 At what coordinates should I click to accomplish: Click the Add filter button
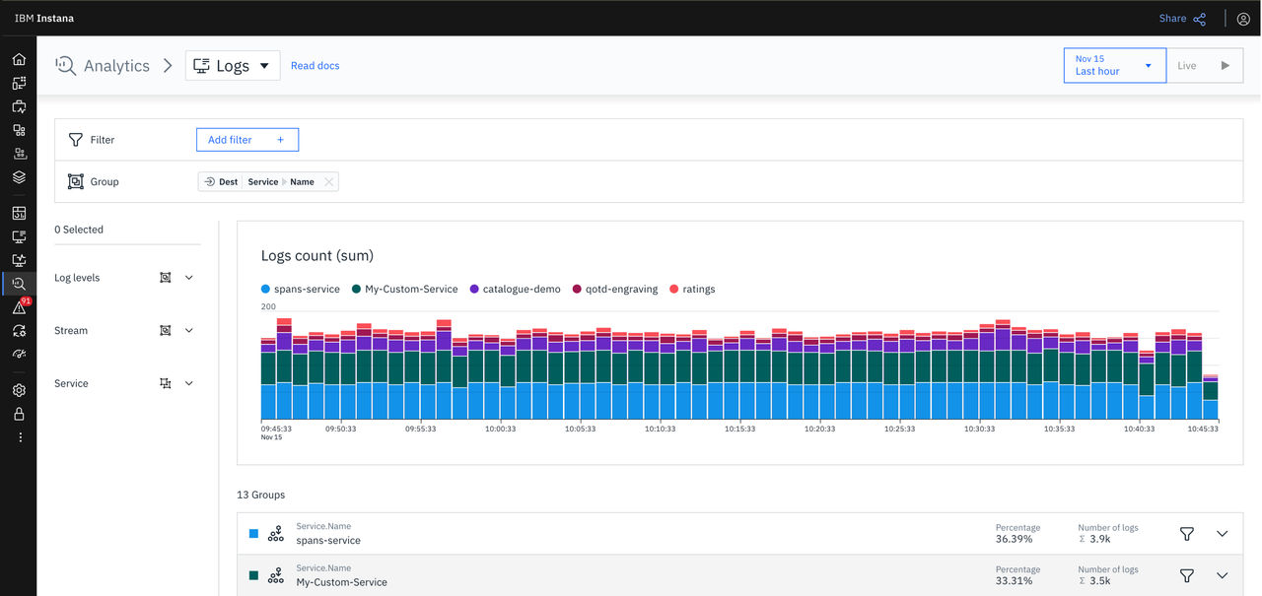tap(247, 140)
